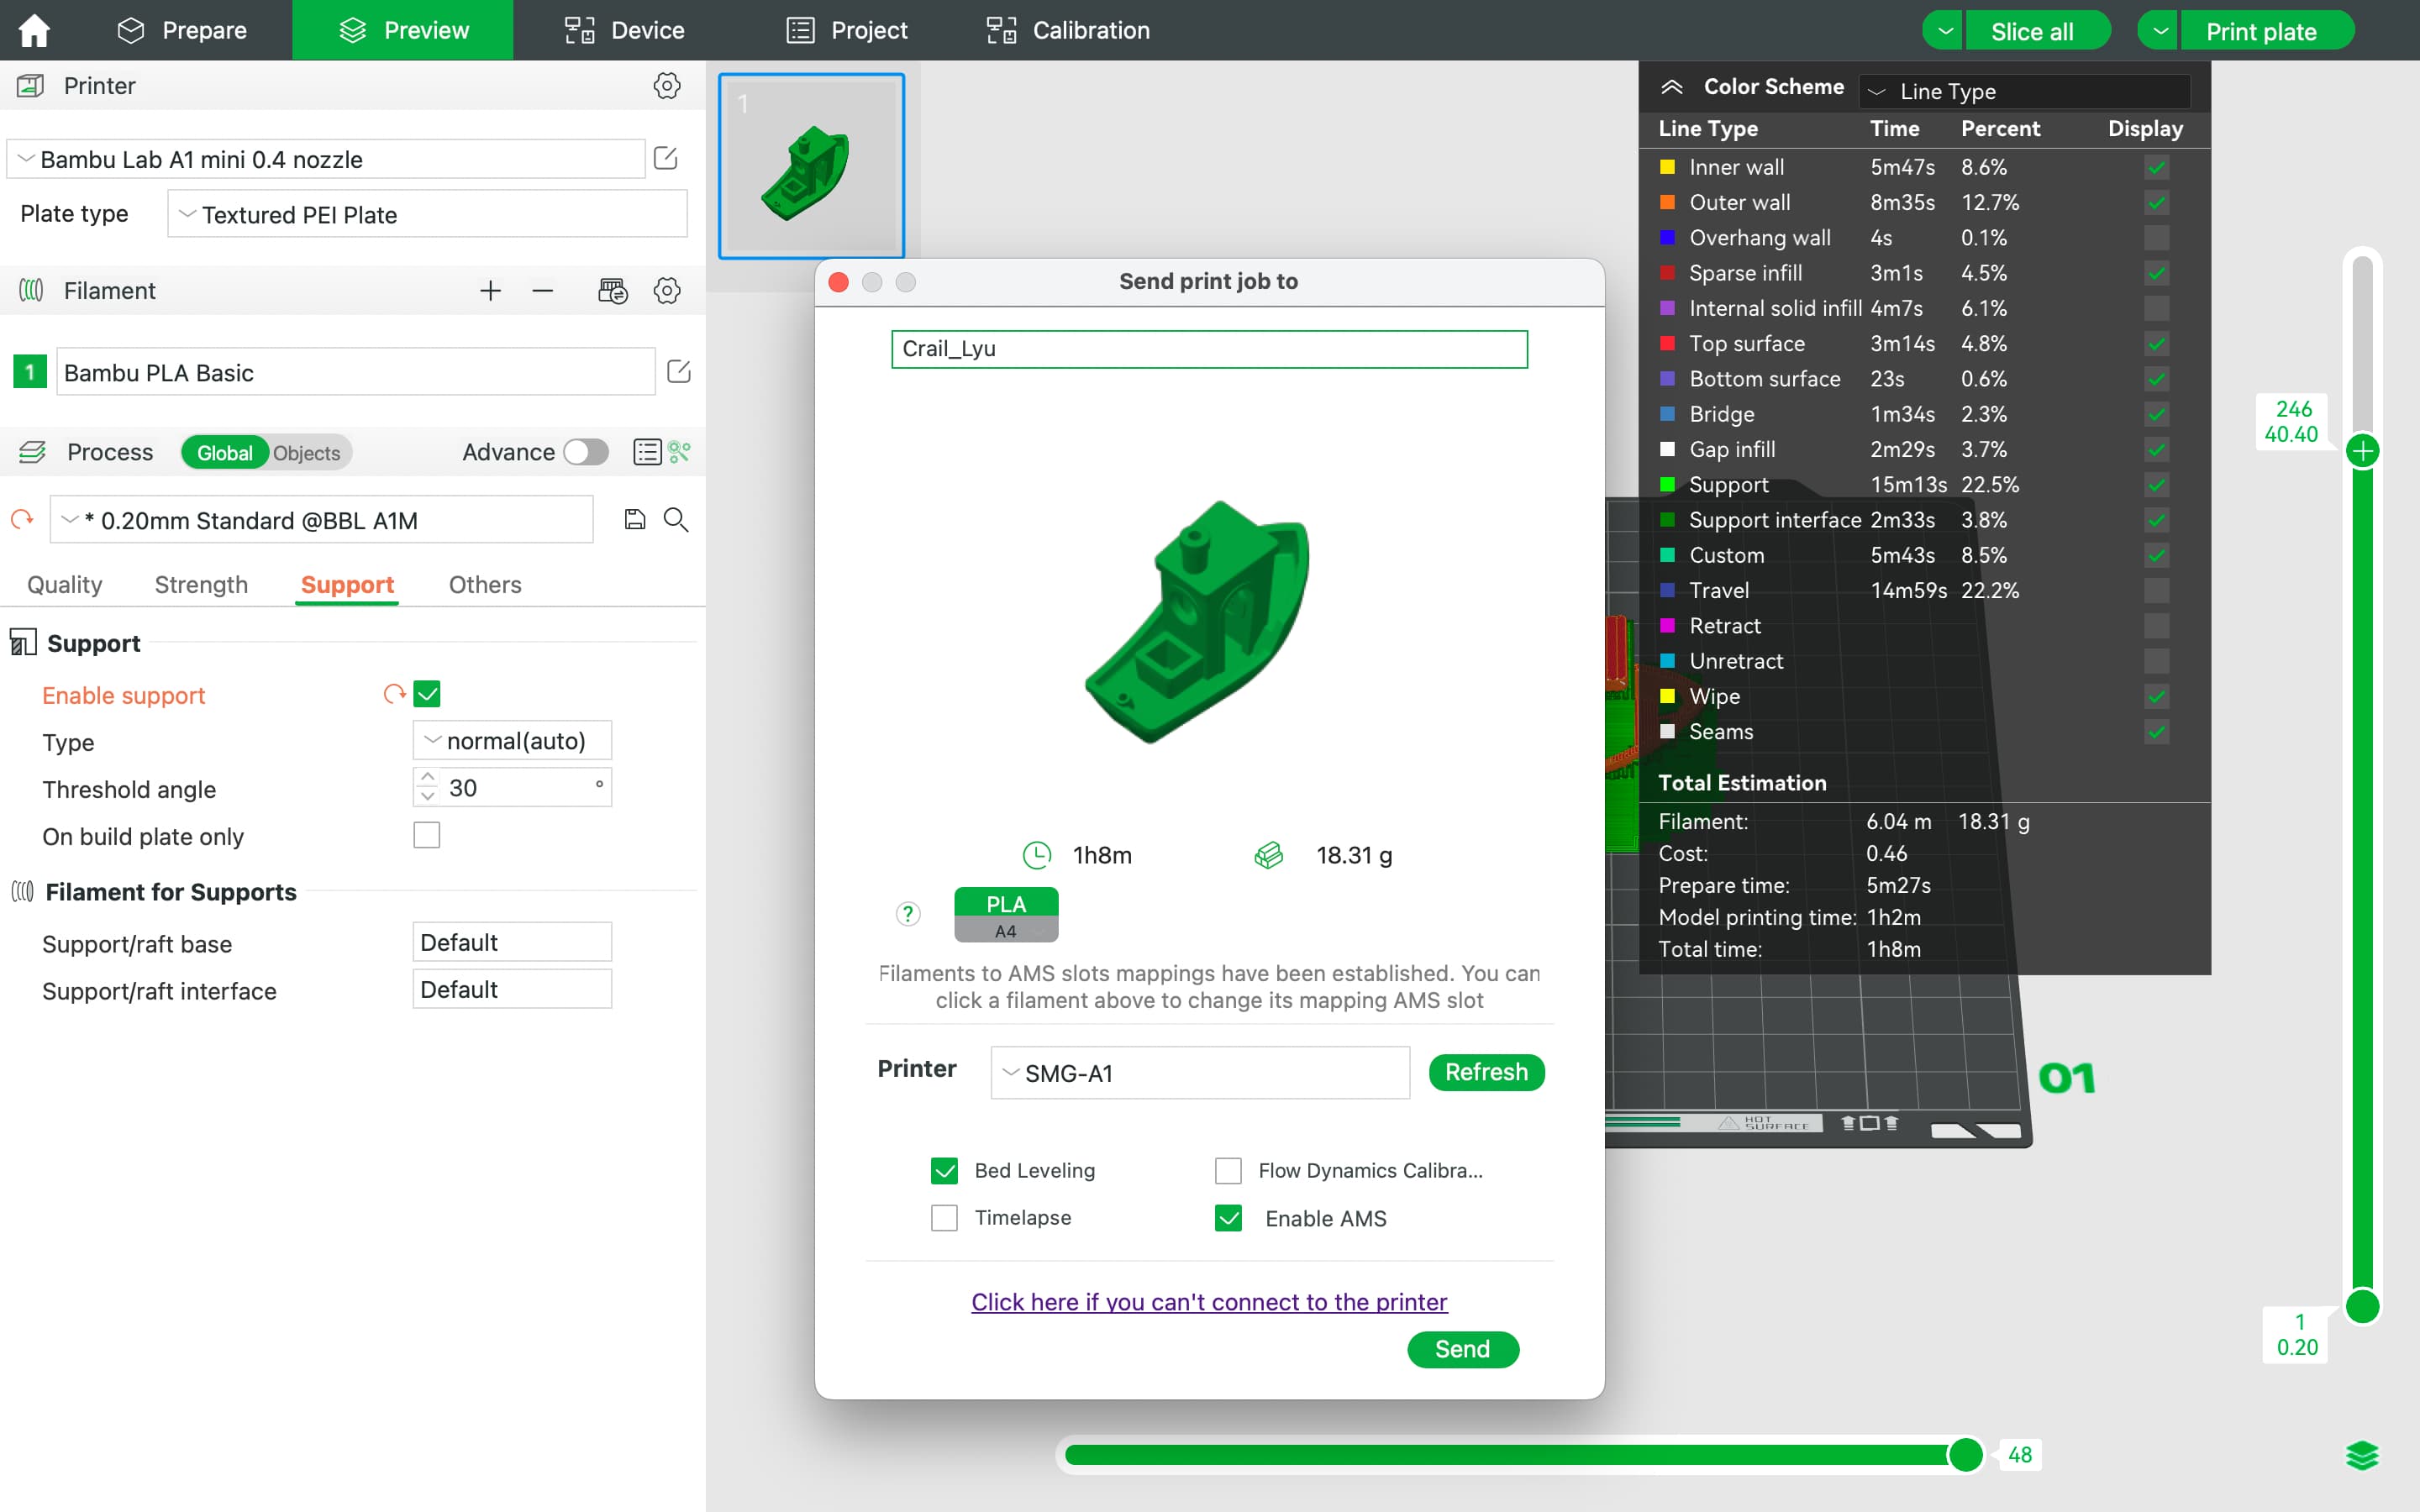
Task: Open the printer model dropdown
Action: point(326,159)
